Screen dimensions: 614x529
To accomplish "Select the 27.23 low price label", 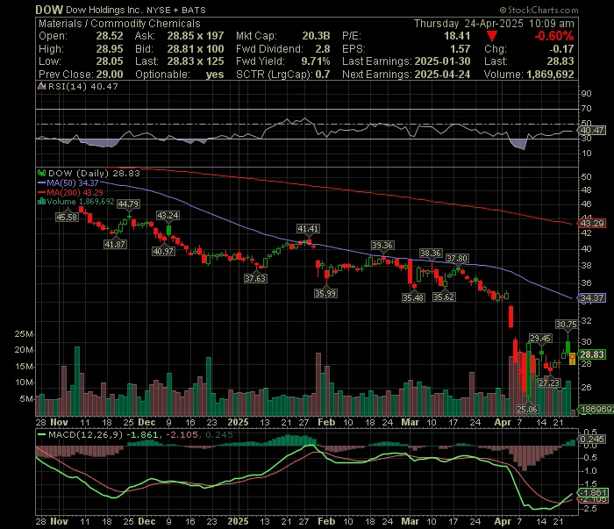I will coord(549,382).
